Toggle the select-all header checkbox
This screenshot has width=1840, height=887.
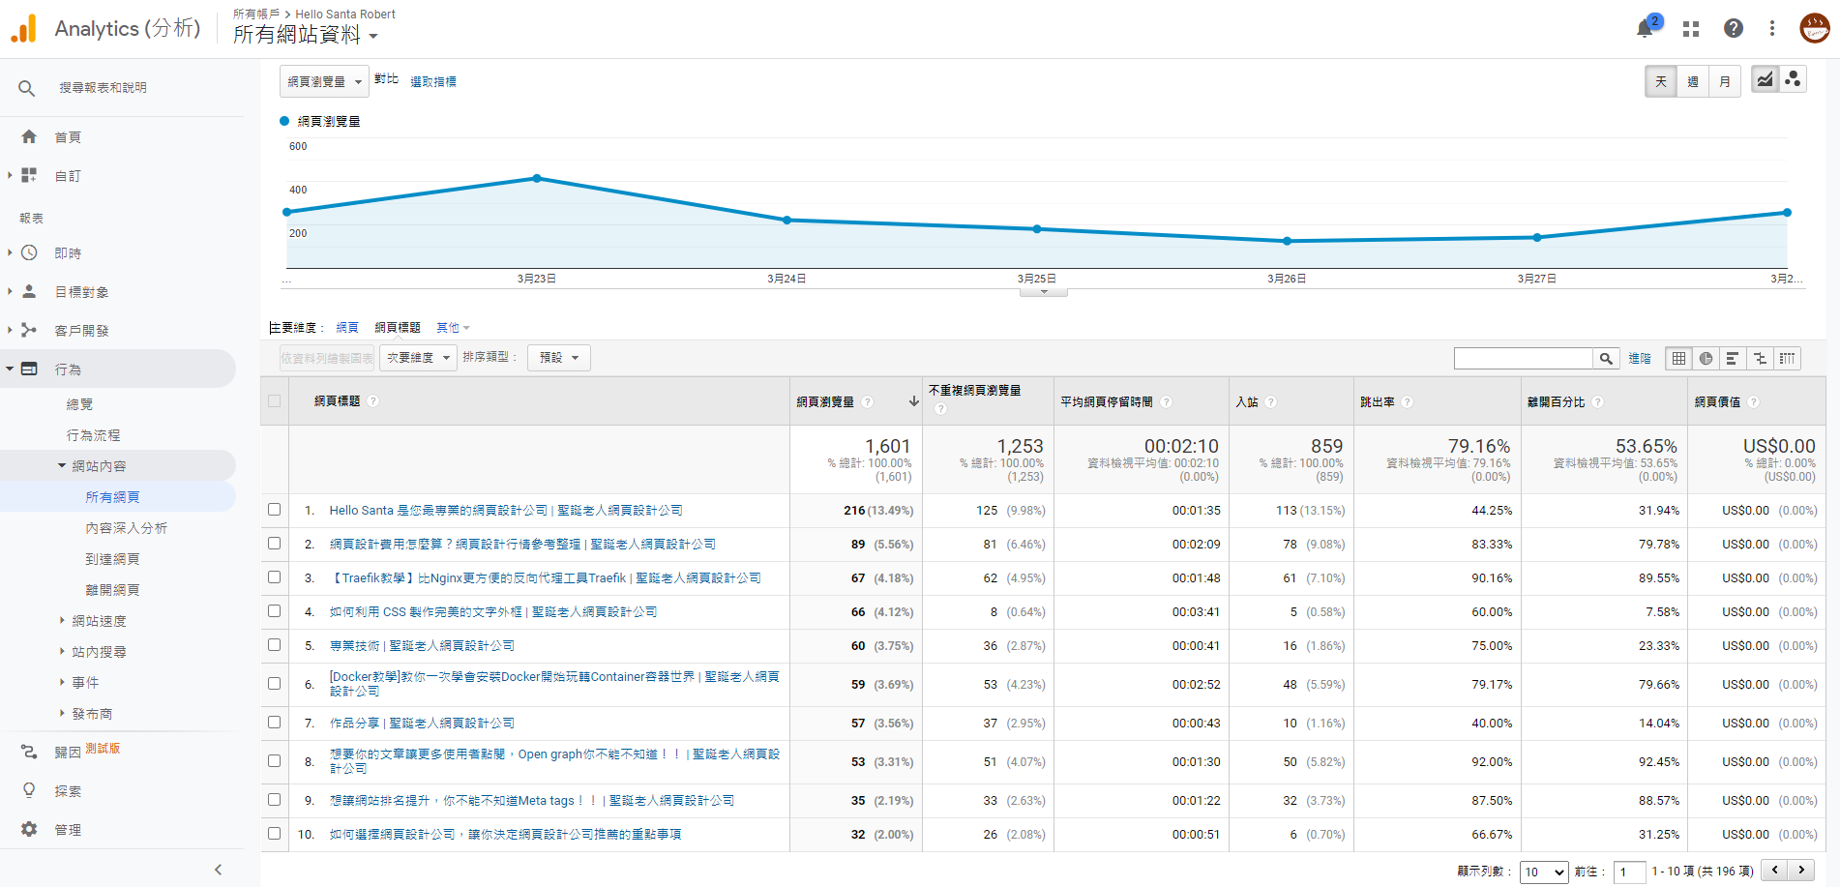[275, 401]
